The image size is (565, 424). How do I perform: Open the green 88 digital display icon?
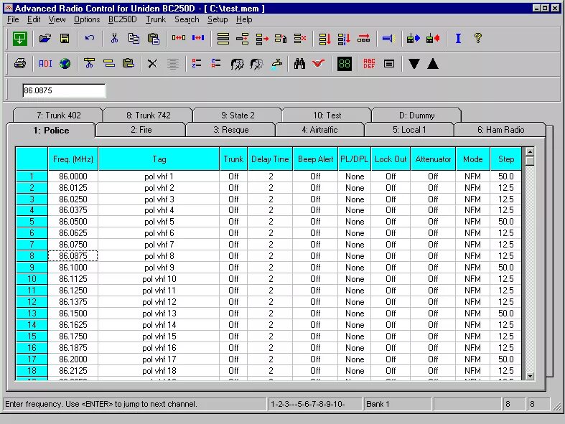pyautogui.click(x=345, y=64)
